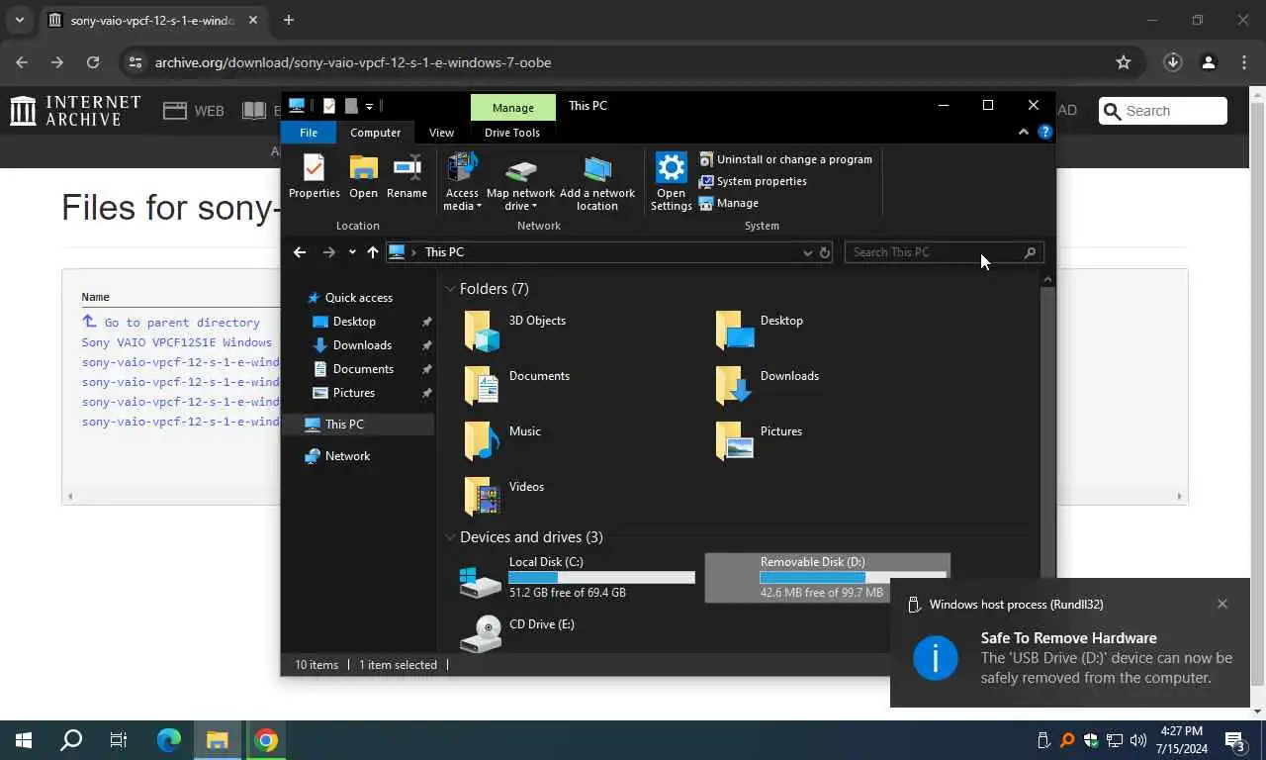This screenshot has width=1266, height=760.
Task: Collapse the Devices and drives group
Action: 450,537
